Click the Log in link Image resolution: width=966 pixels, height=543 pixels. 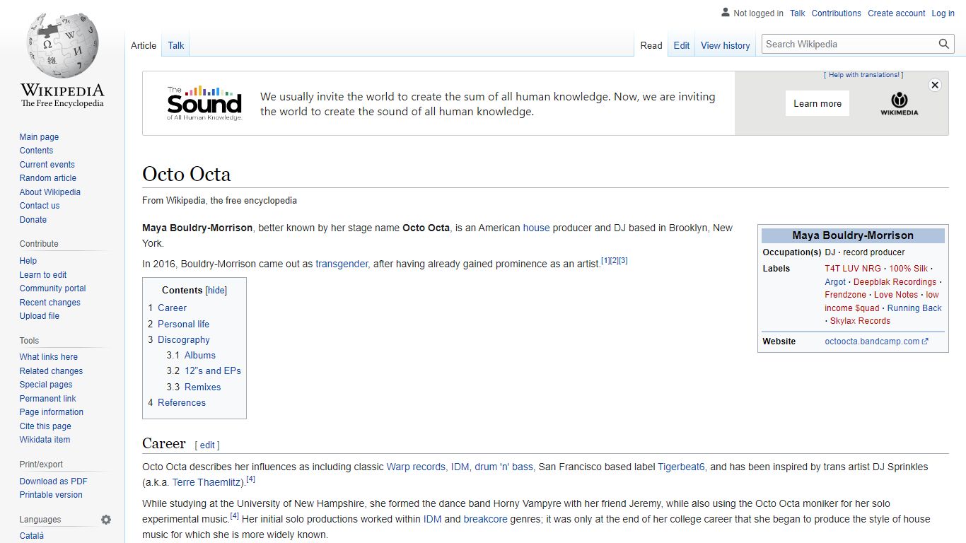coord(943,13)
